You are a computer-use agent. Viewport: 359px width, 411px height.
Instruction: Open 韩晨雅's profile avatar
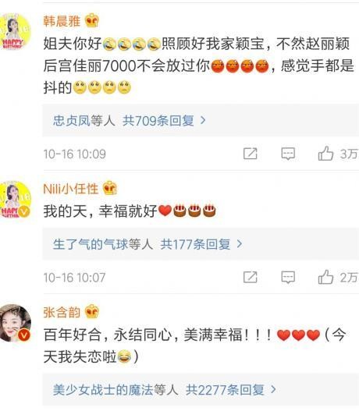(x=15, y=32)
